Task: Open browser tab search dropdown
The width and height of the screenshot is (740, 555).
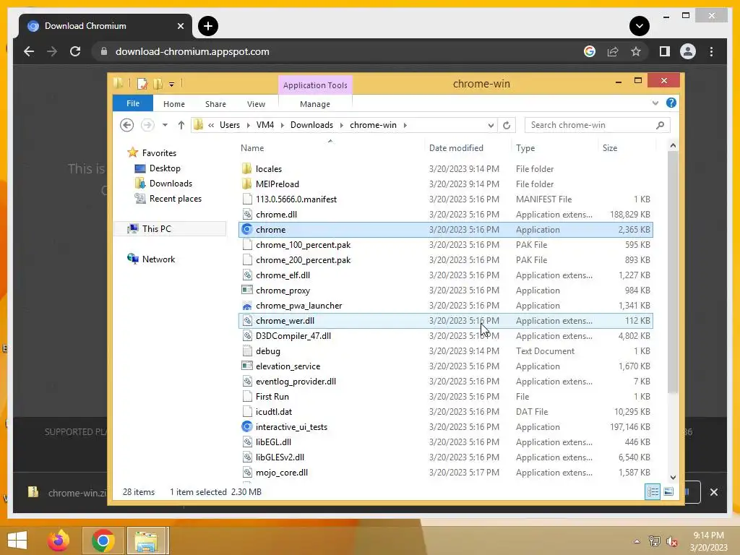Action: [640, 26]
